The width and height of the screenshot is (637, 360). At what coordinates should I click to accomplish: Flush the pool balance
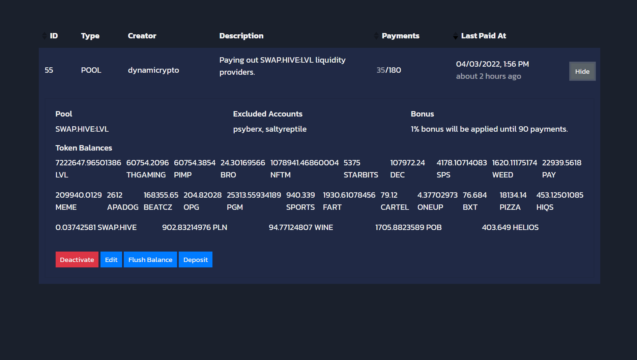coord(150,259)
